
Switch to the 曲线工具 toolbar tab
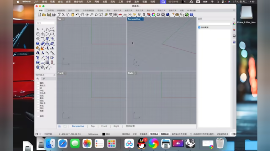pos(118,11)
